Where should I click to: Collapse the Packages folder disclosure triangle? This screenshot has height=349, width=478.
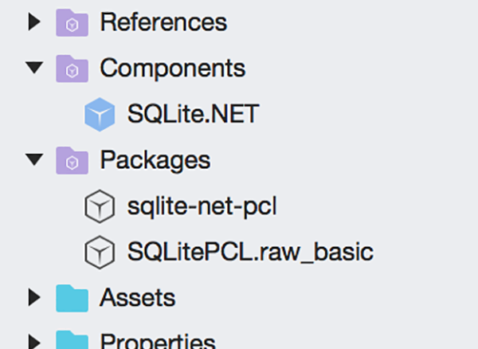tap(33, 160)
